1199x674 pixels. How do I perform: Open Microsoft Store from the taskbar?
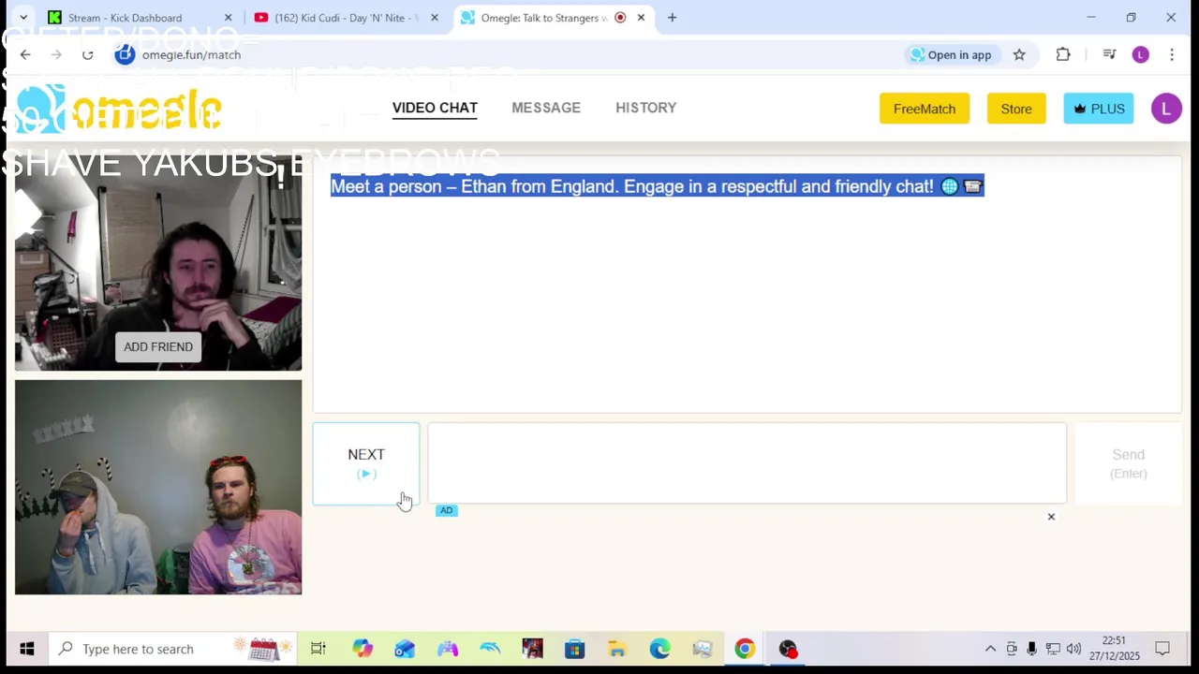point(574,649)
